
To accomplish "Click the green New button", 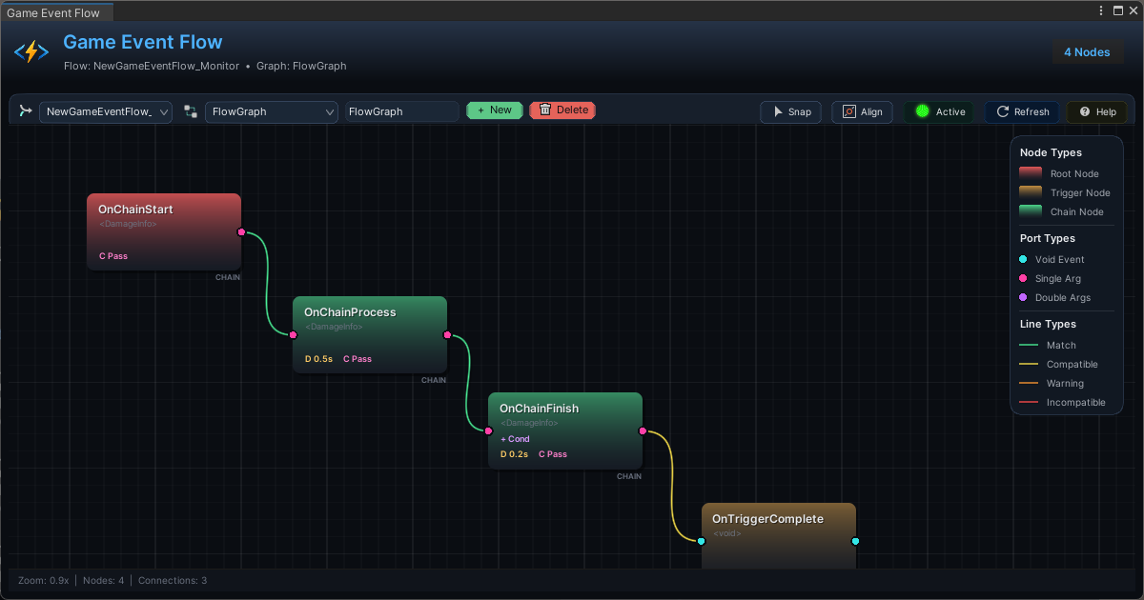I will click(495, 110).
